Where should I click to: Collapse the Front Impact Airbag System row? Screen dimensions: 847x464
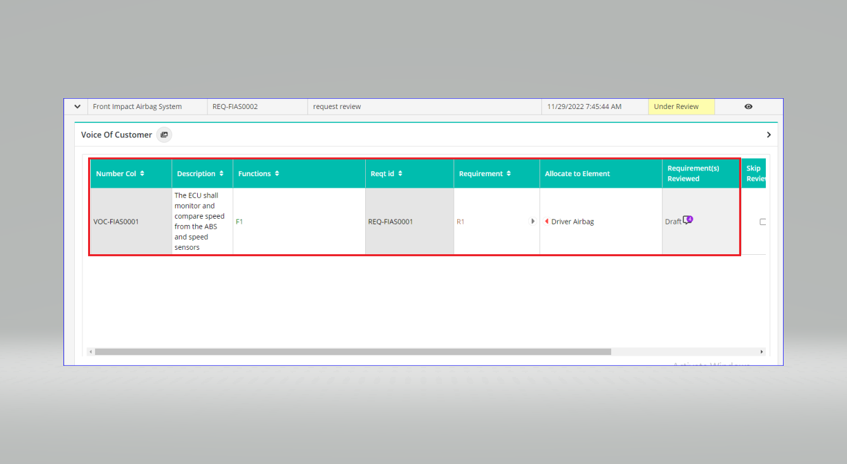coord(77,106)
